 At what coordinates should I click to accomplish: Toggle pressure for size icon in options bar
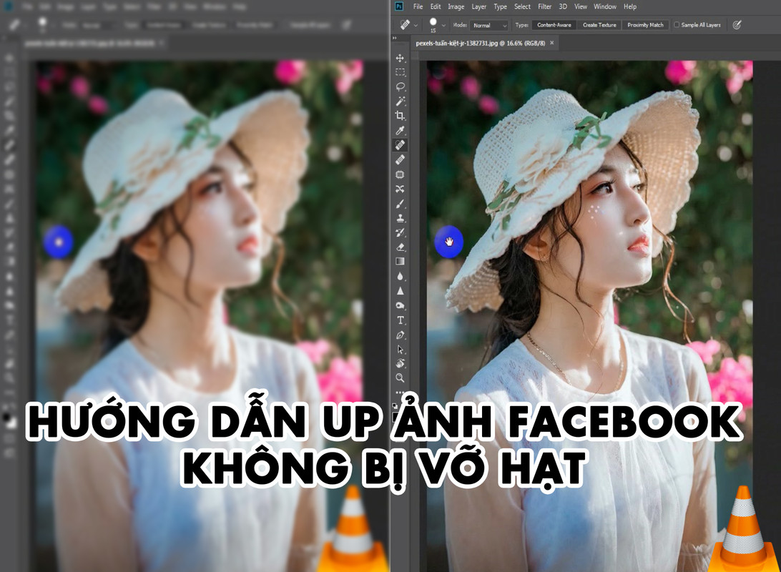[x=737, y=24]
